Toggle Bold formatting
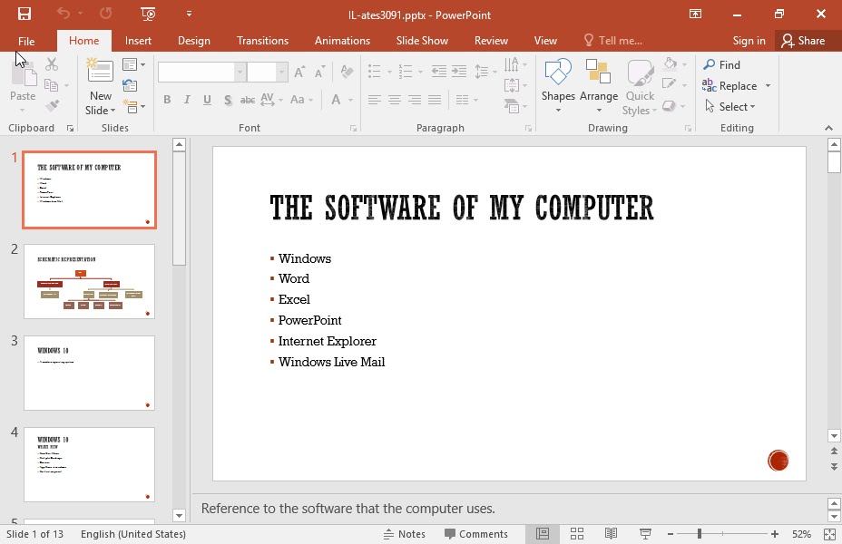This screenshot has width=842, height=544. (x=167, y=100)
